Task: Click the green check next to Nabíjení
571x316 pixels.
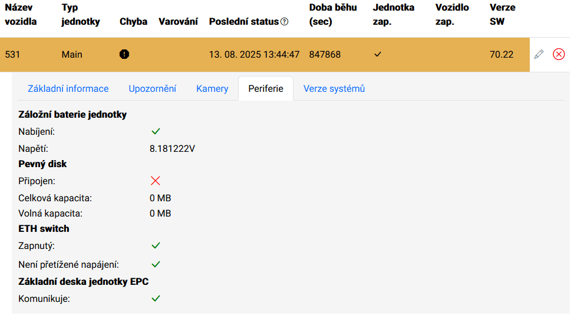Action: pos(156,131)
